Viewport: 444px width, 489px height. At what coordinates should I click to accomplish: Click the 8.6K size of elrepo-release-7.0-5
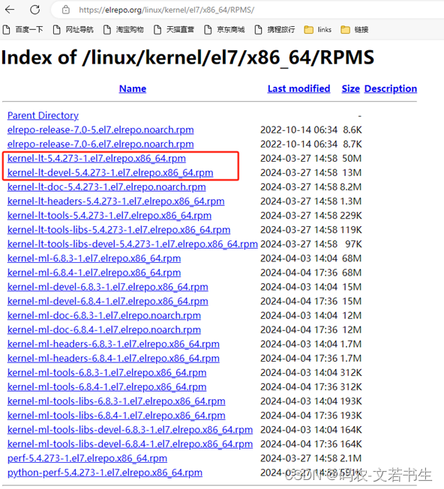click(x=352, y=130)
